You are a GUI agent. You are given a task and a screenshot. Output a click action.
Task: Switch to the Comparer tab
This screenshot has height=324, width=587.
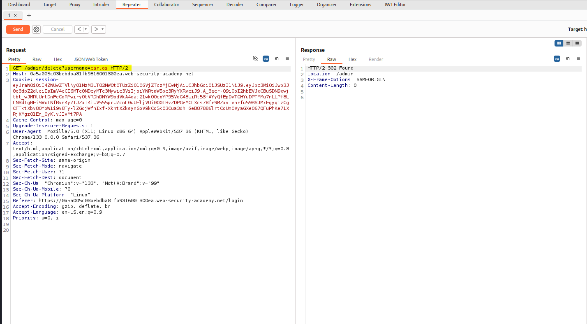click(266, 5)
